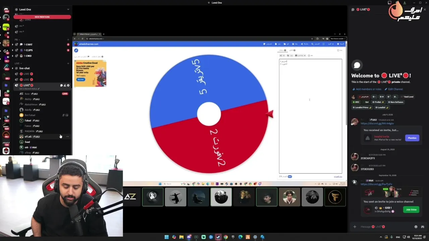Open File Explorer from the taskbar
This screenshot has width=429, height=241.
(181, 237)
